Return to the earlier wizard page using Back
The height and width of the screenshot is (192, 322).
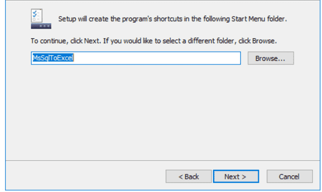click(188, 176)
